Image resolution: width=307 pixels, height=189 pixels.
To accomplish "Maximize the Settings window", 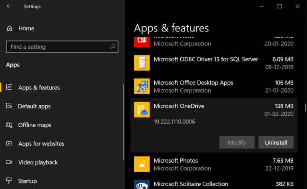I will 279,6.
